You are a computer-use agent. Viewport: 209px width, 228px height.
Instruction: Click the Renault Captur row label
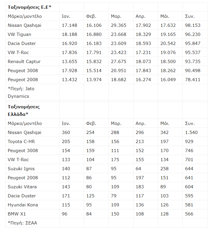[x=24, y=62]
